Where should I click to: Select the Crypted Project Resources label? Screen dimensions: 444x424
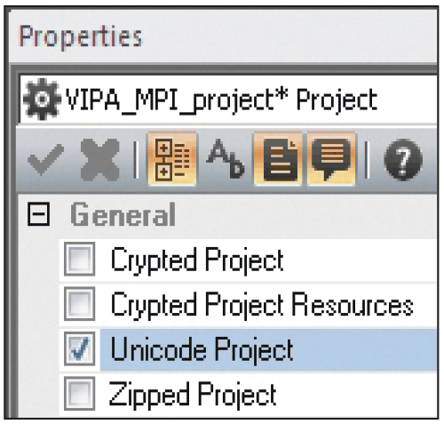(262, 305)
